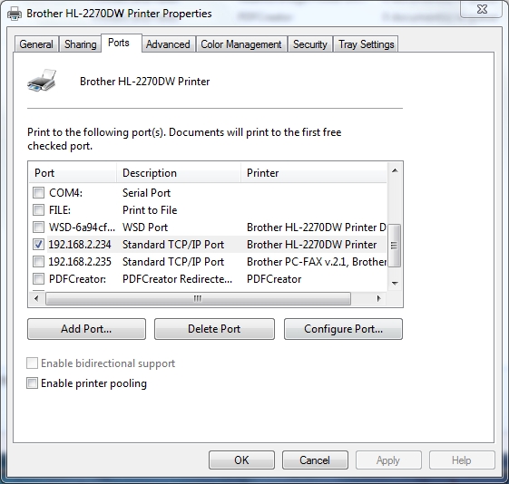This screenshot has width=509, height=484.
Task: Select the 192.168.2.235 port name
Action: 80,262
